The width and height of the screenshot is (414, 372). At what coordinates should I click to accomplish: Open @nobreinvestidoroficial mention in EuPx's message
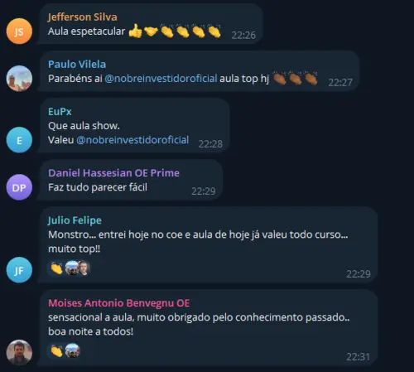point(132,140)
